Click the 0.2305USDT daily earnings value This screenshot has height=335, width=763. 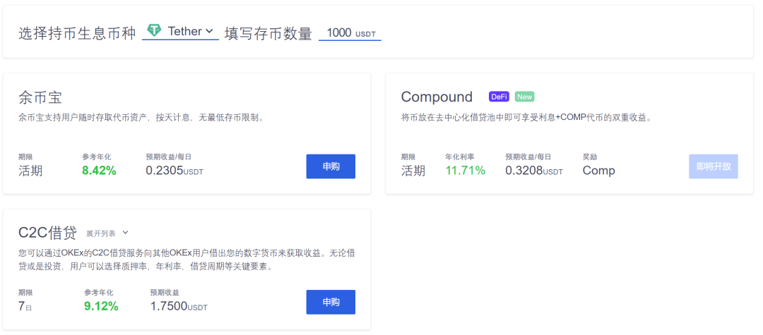(175, 171)
